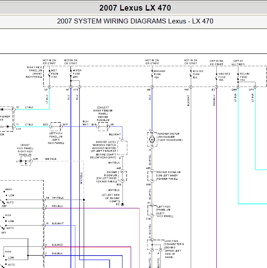Click the vertical BLK/WHT wire label below K41
The height and width of the screenshot is (268, 267).
click(x=188, y=101)
